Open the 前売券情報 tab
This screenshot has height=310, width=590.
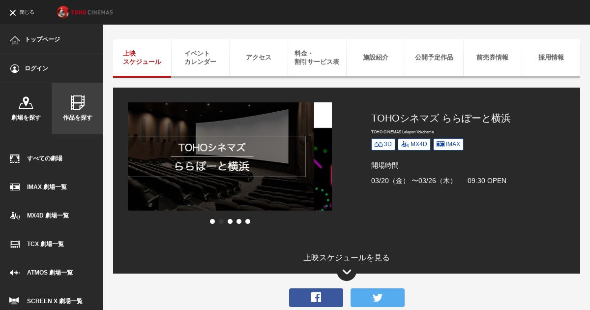[493, 58]
